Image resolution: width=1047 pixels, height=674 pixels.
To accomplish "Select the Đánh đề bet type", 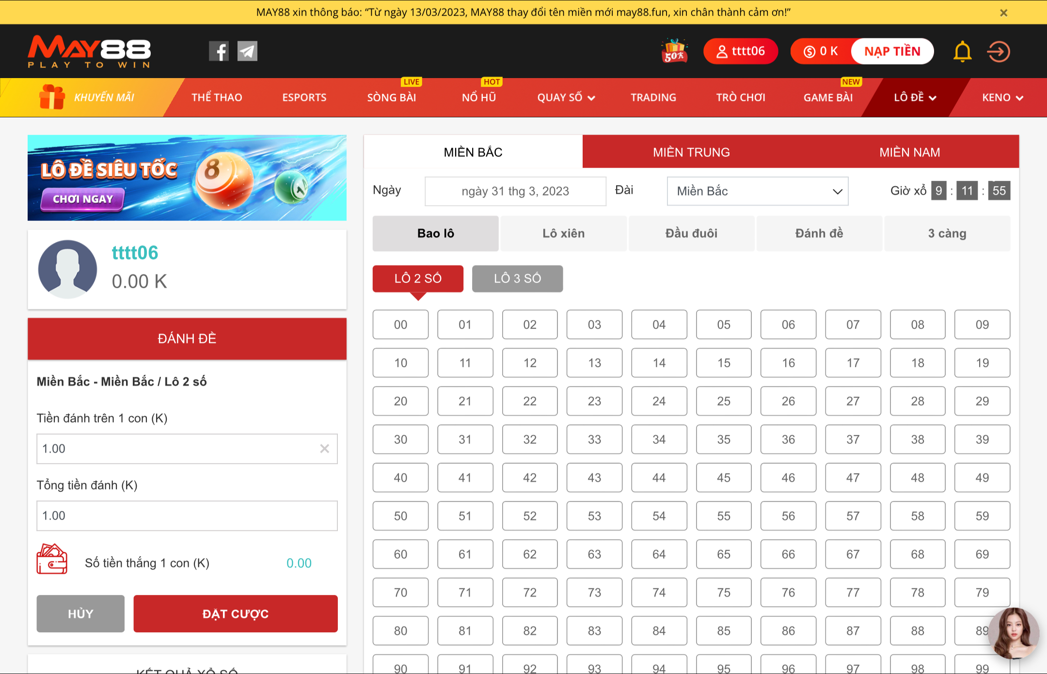I will [819, 233].
